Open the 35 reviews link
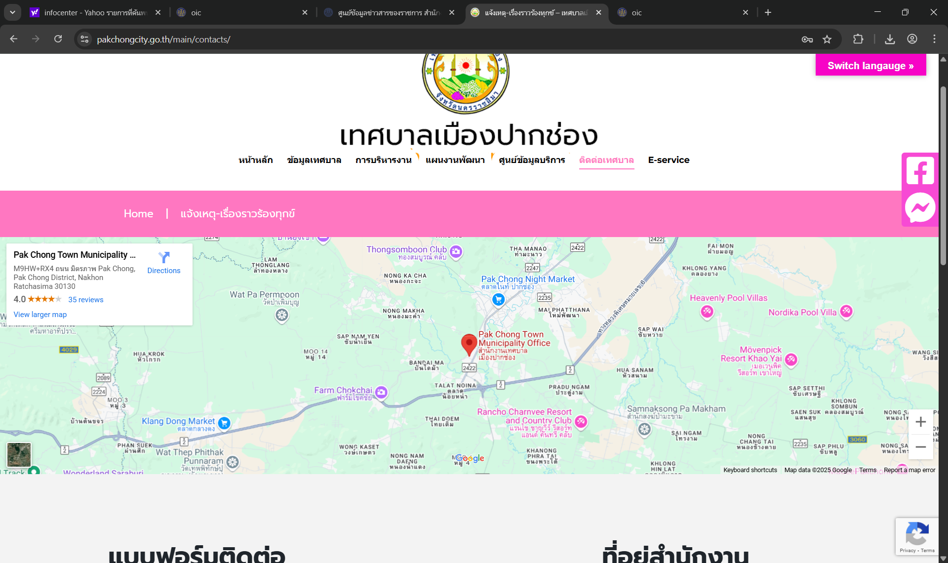 point(86,300)
